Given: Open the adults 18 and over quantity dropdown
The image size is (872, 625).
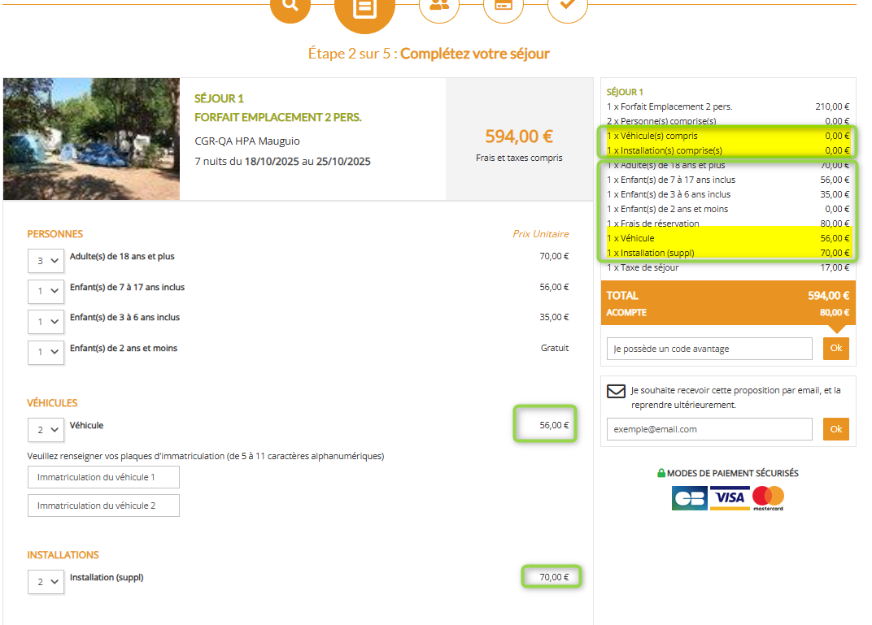Looking at the screenshot, I should [x=46, y=261].
